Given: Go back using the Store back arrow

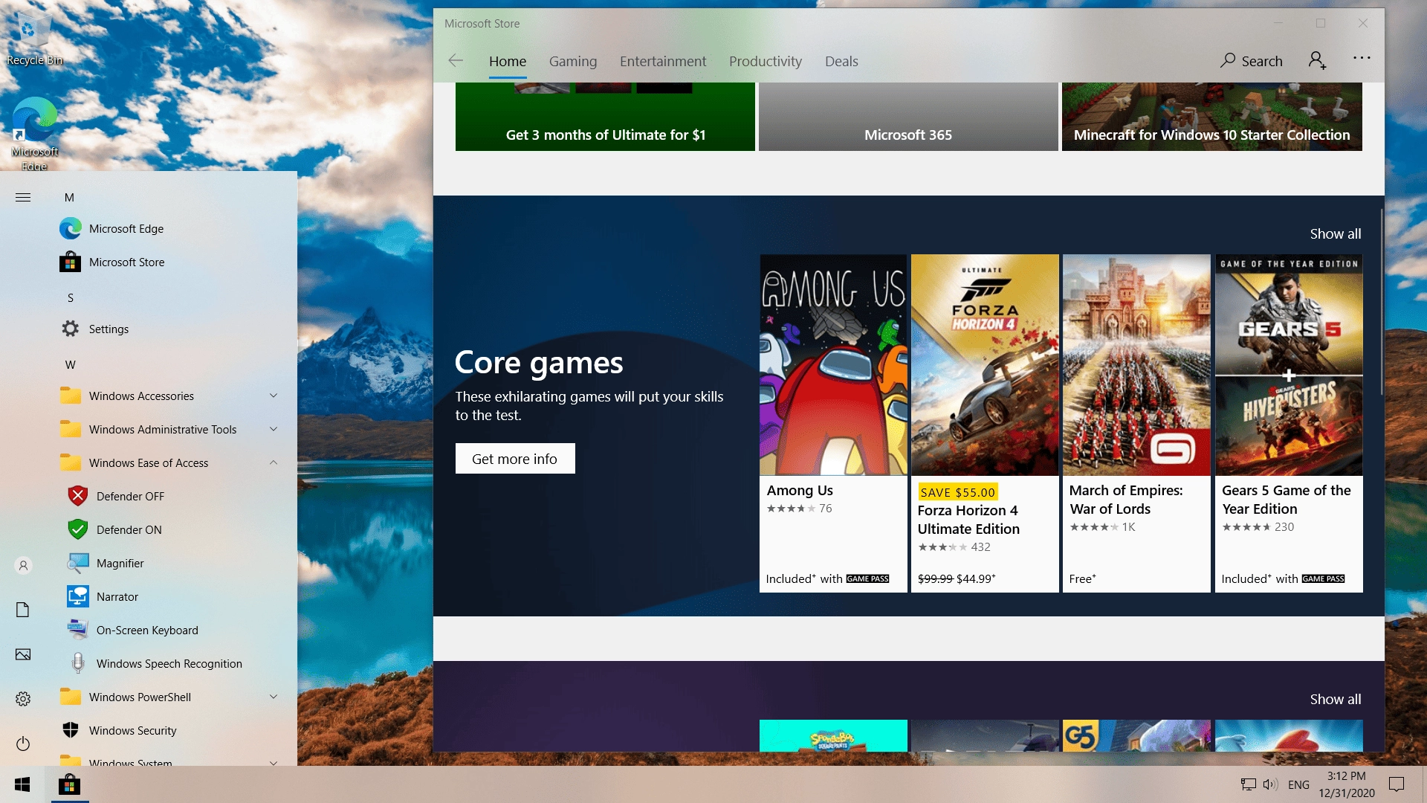Looking at the screenshot, I should [x=456, y=61].
